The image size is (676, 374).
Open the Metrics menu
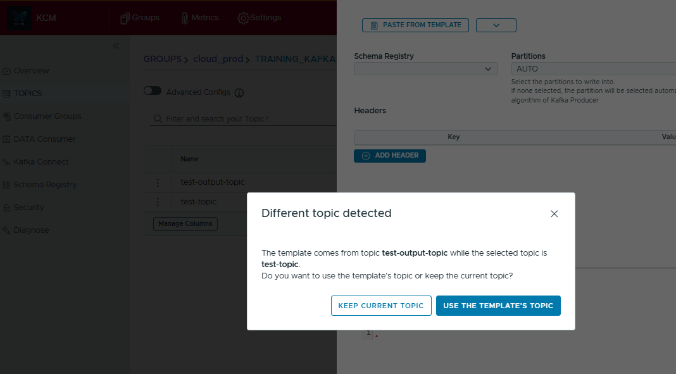pos(199,18)
